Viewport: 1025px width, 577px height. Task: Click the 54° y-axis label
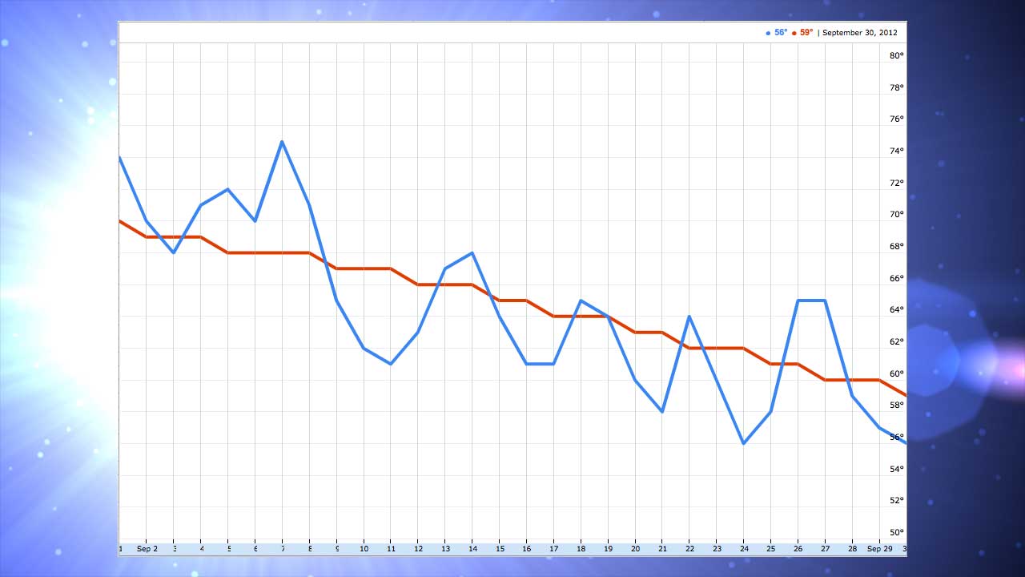pos(897,469)
